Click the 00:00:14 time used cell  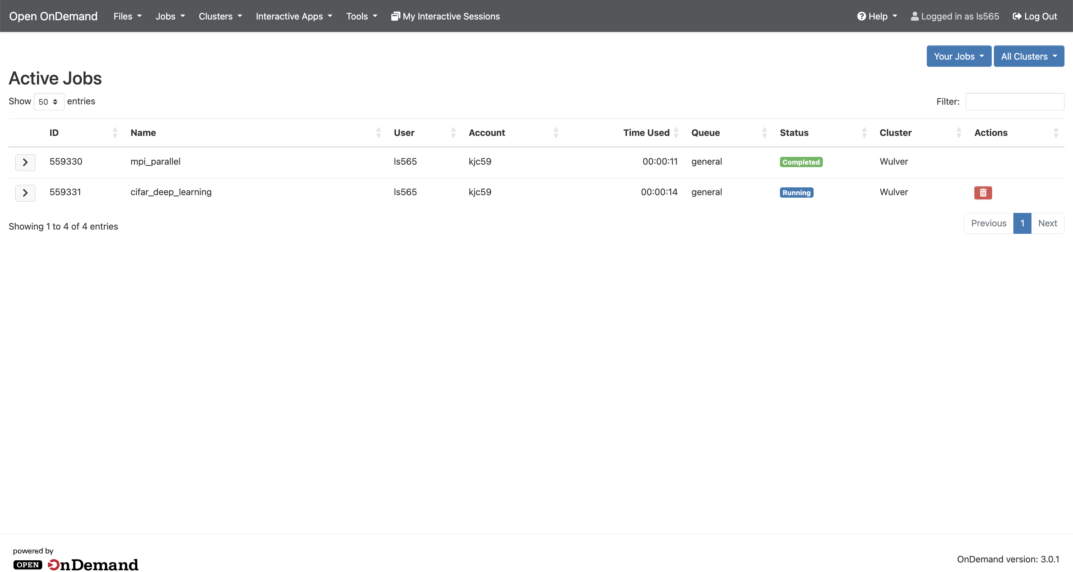pos(659,192)
